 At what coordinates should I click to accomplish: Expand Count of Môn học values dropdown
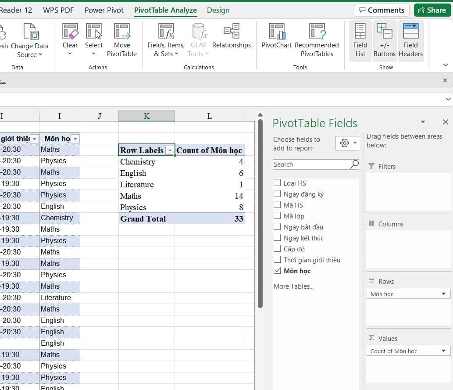click(443, 351)
